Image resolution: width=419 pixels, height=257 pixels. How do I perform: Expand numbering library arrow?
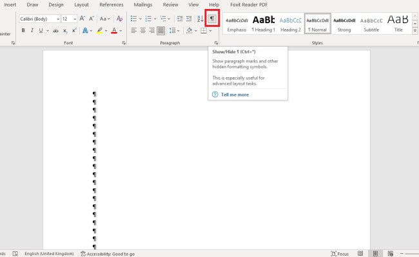(155, 19)
